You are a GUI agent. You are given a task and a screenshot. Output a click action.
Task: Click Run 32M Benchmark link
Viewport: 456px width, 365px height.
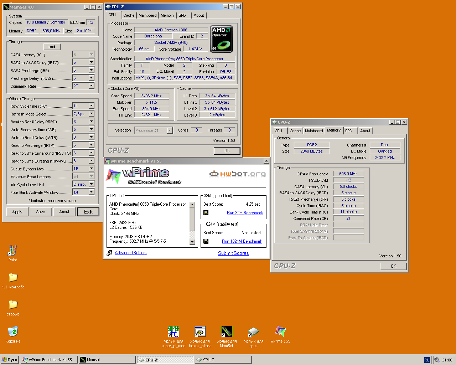pos(245,213)
